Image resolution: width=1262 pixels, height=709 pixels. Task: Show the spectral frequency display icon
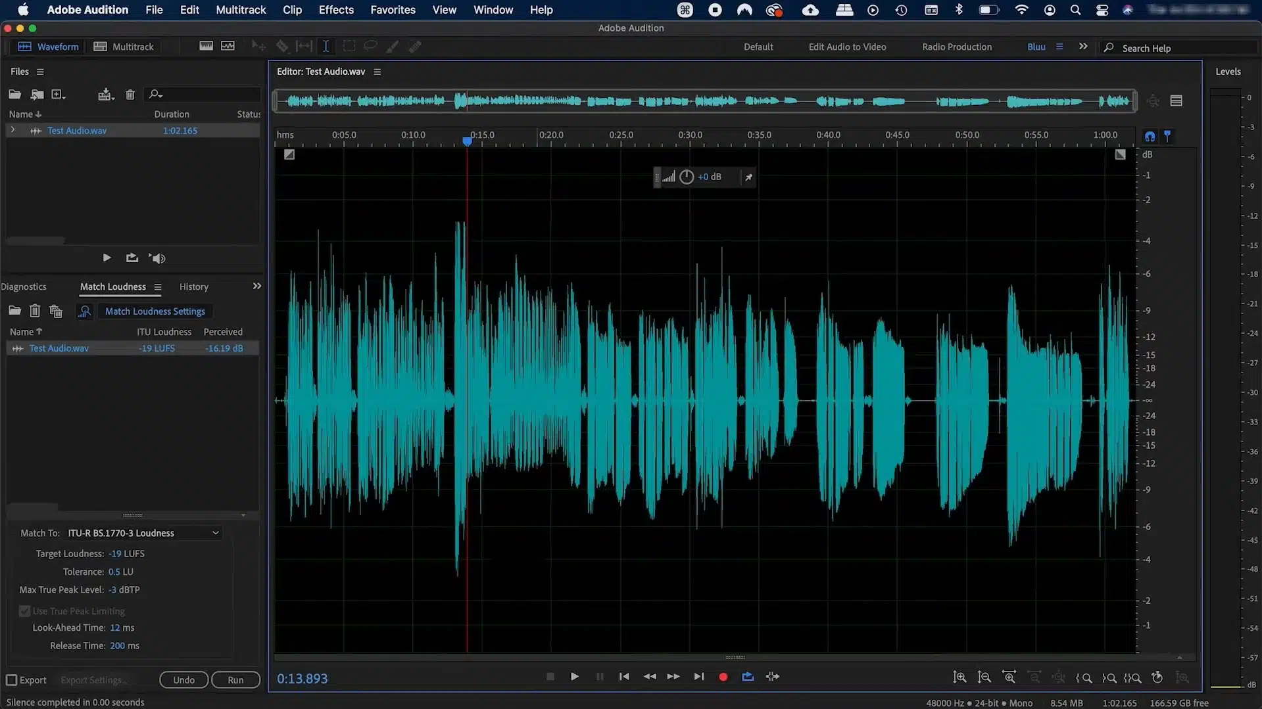pos(206,46)
